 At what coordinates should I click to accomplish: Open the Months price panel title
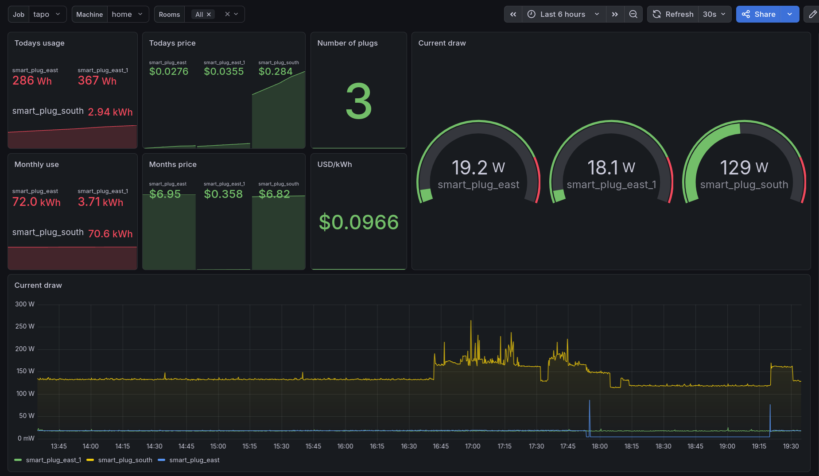pyautogui.click(x=173, y=164)
